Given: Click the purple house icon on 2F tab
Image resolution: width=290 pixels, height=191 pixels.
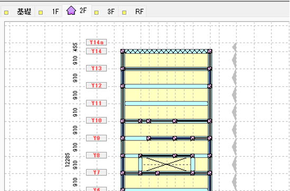Looking at the screenshot, I should [71, 11].
